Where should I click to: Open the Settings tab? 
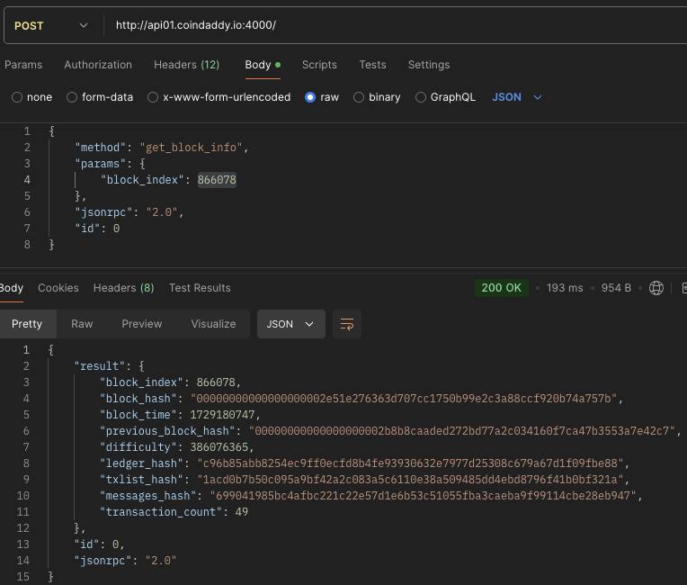click(429, 65)
